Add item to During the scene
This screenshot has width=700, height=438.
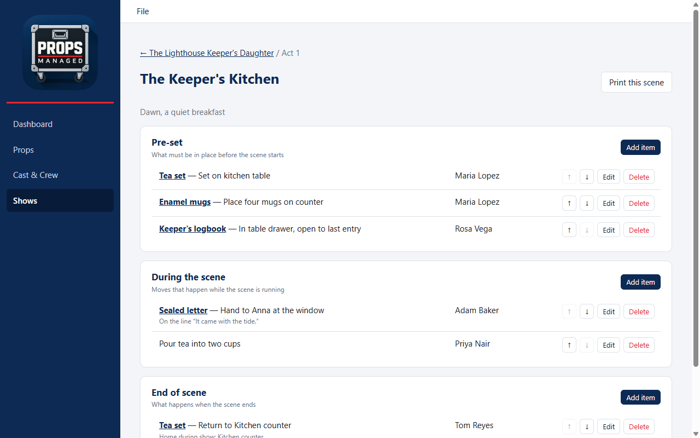tap(640, 282)
